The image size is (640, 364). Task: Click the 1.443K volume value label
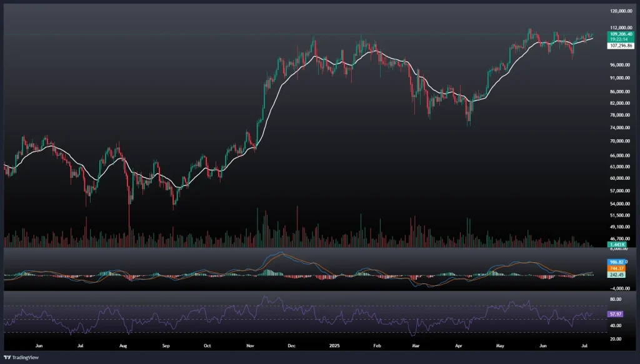click(617, 245)
